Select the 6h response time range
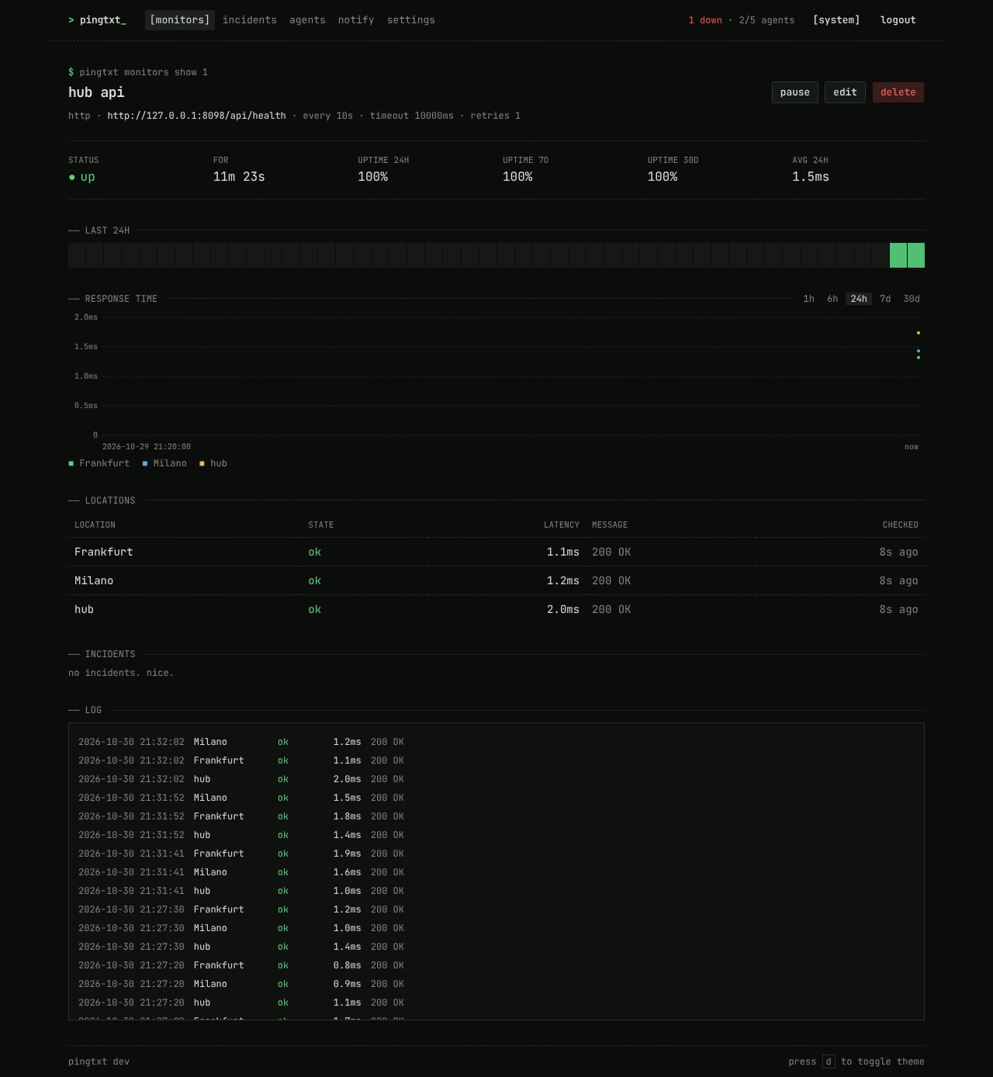 tap(832, 299)
